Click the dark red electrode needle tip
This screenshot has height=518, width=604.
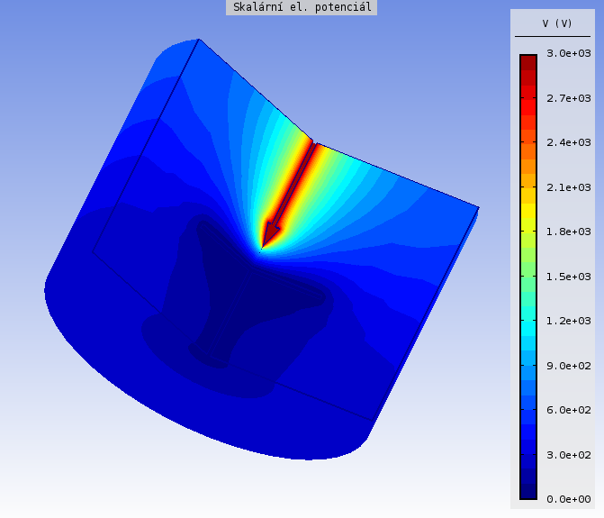pyautogui.click(x=269, y=235)
